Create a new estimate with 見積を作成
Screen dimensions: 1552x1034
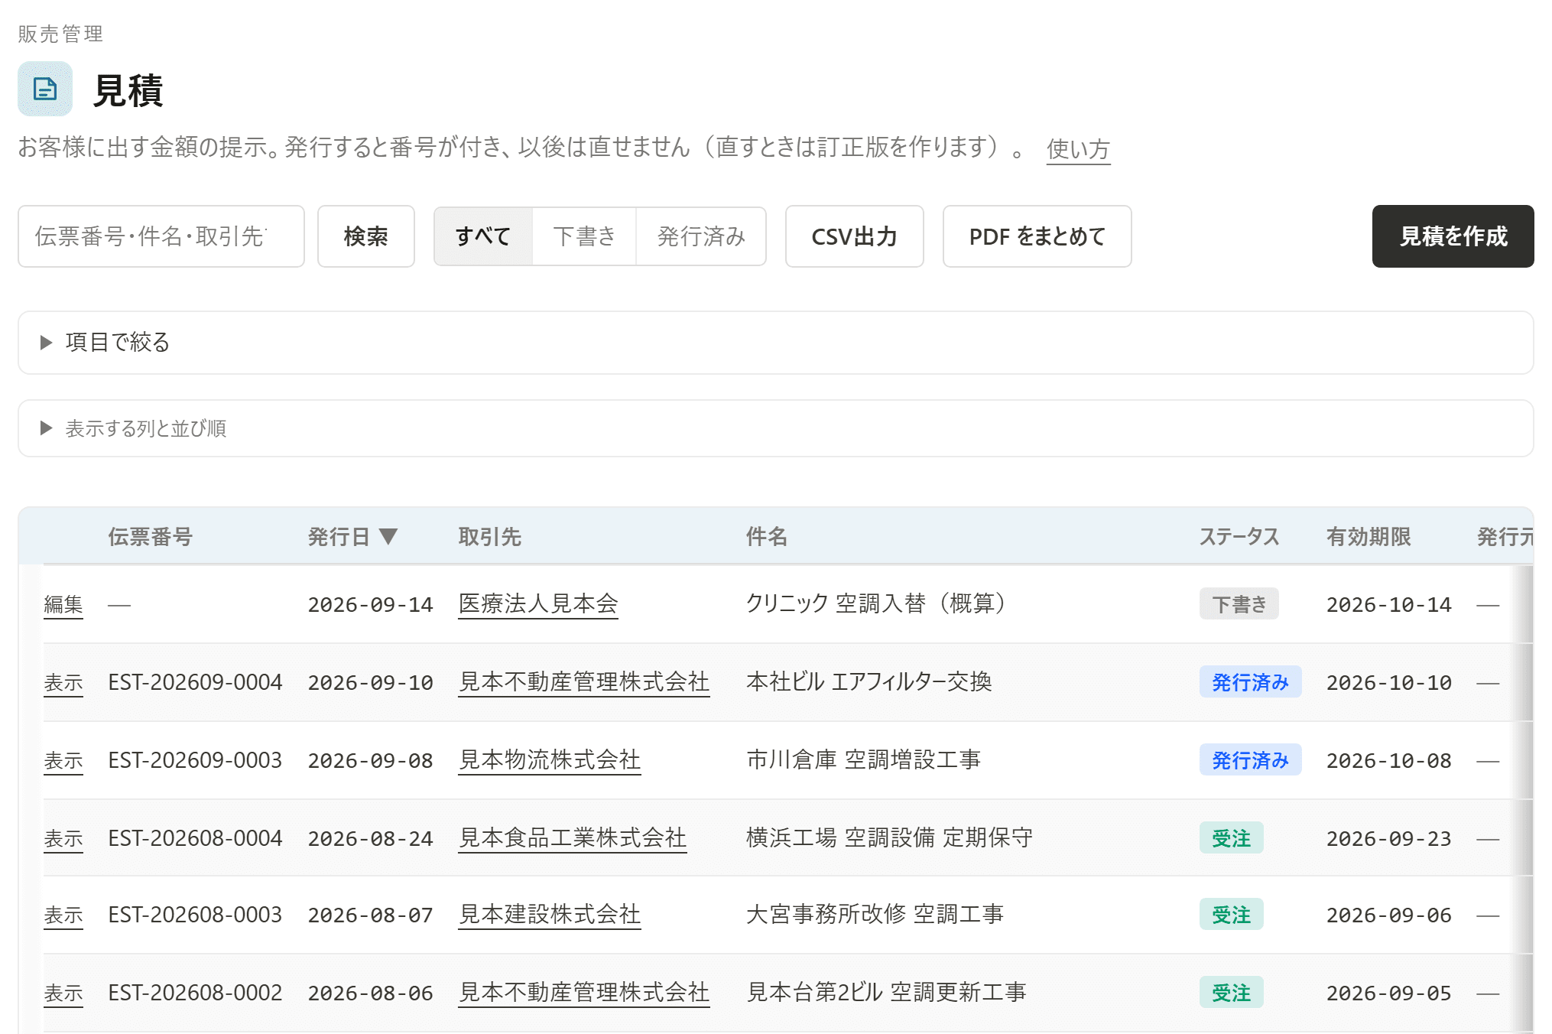point(1453,236)
